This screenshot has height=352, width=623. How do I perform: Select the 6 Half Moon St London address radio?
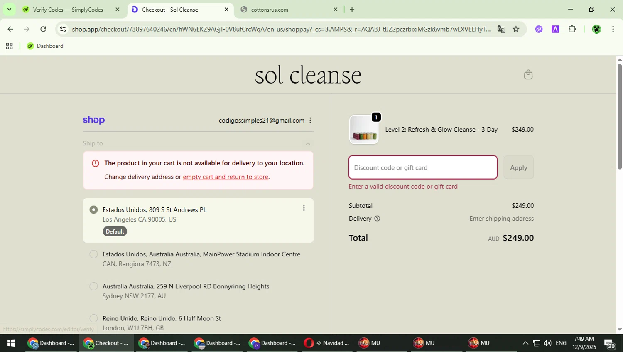[x=94, y=318]
